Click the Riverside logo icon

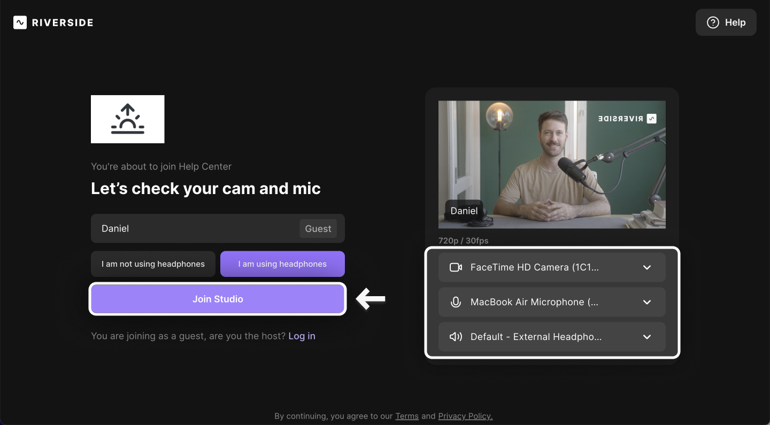pos(20,22)
